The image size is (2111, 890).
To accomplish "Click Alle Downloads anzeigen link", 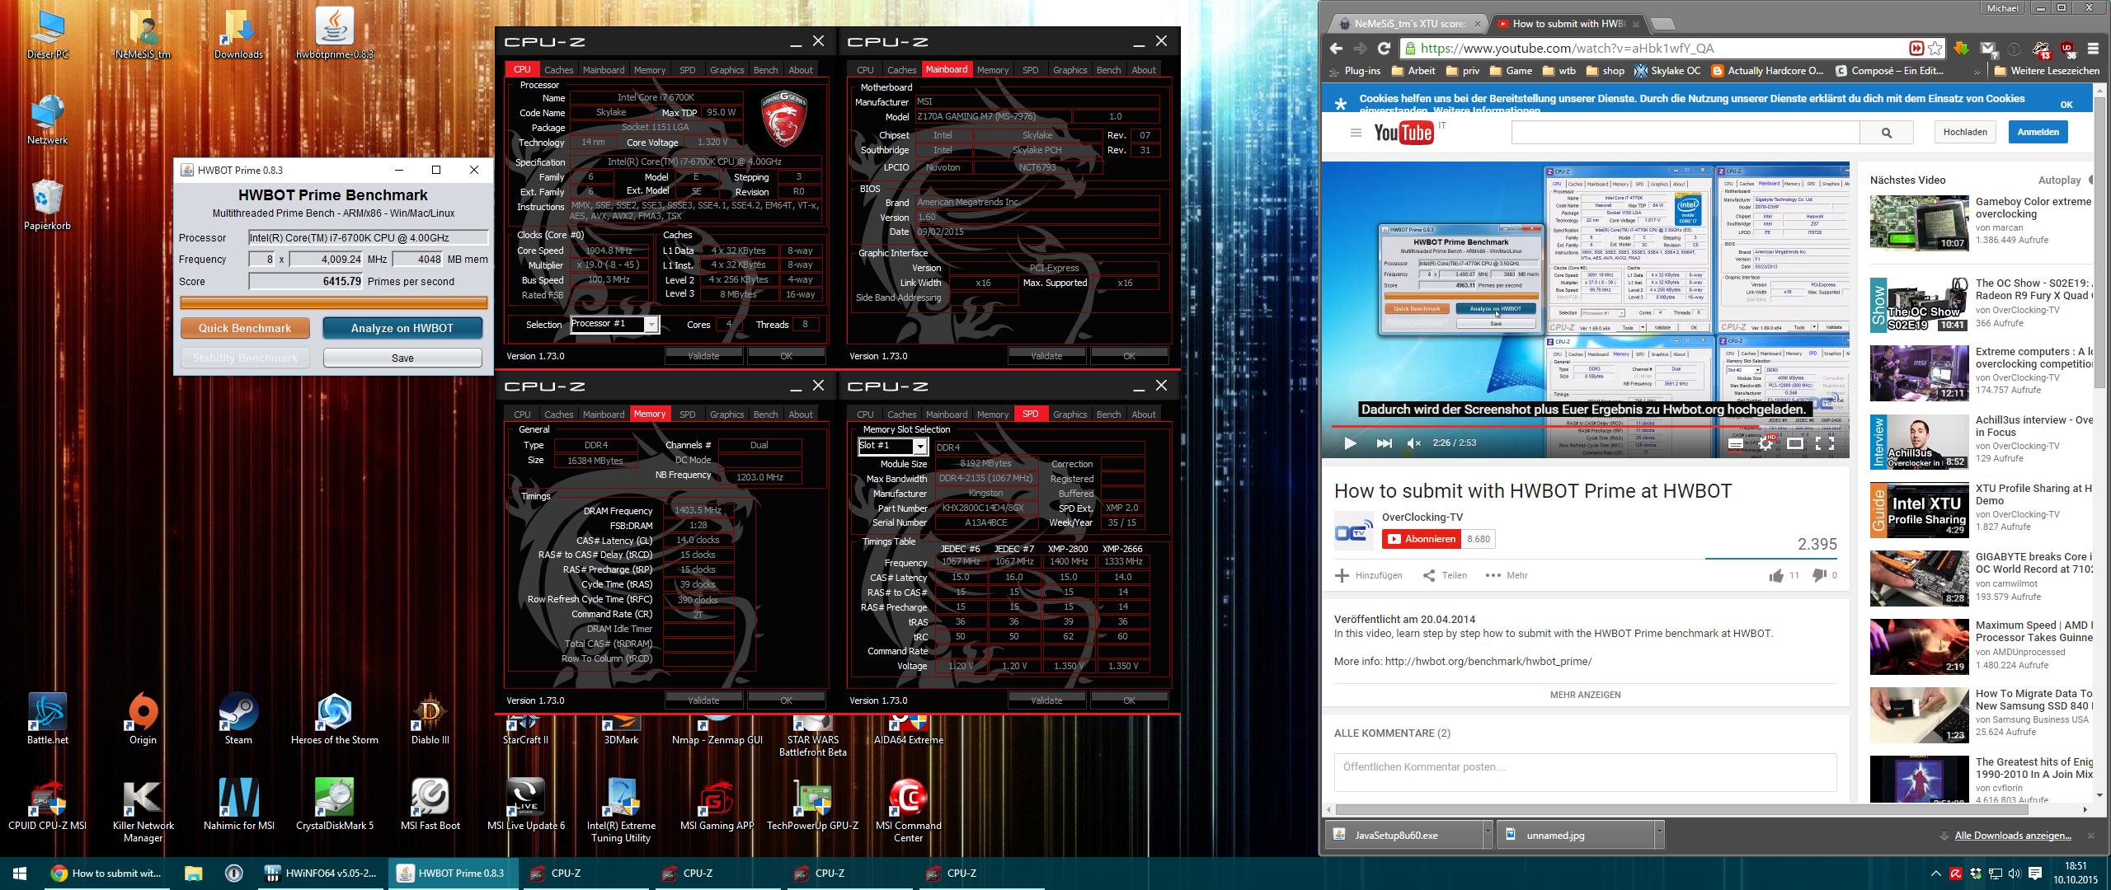I will point(2013,836).
